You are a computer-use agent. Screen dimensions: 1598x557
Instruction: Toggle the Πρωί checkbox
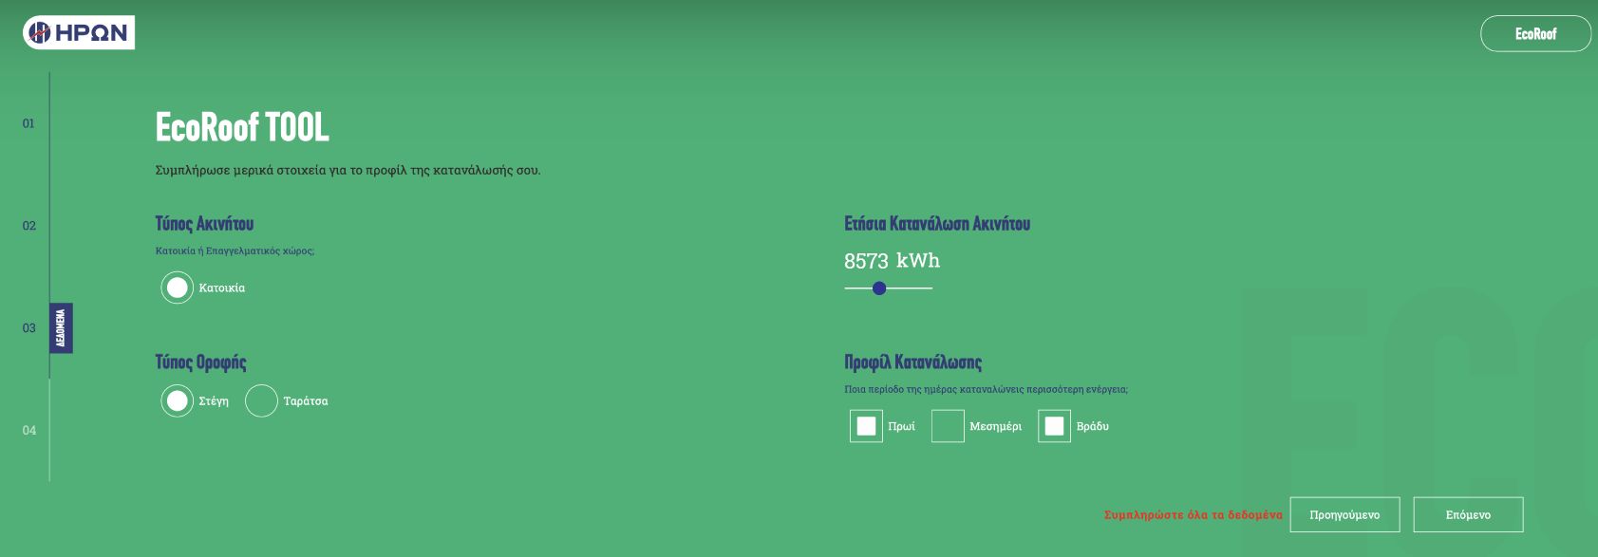pos(866,426)
